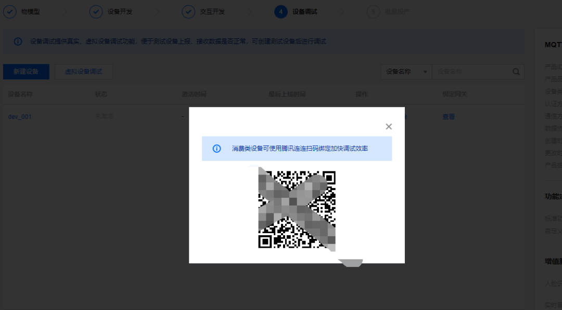The width and height of the screenshot is (562, 310).
Task: Click the info icon in dialog banner
Action: tap(216, 149)
